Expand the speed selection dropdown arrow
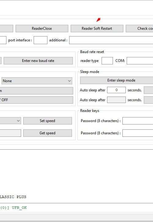This screenshot has width=153, height=222. point(18,121)
